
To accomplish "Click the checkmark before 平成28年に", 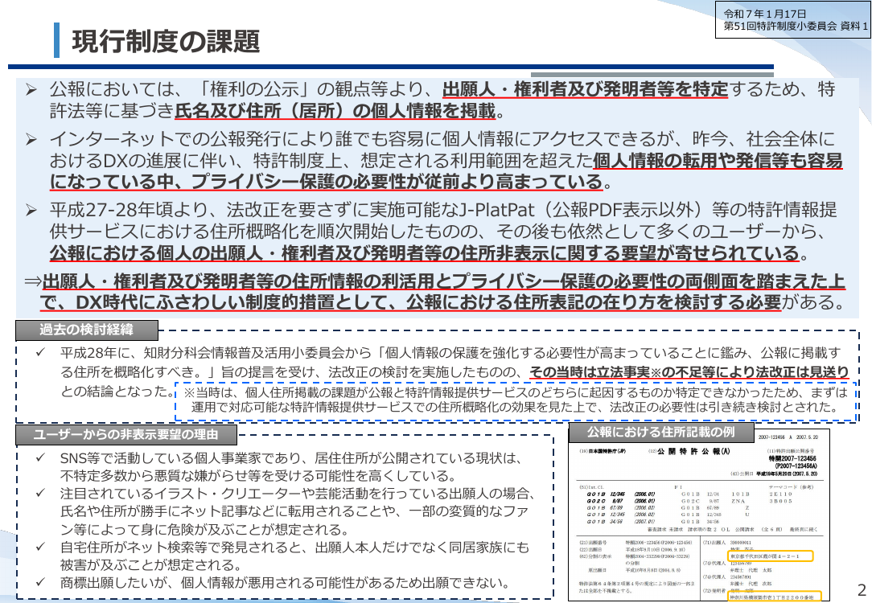I will (40, 352).
